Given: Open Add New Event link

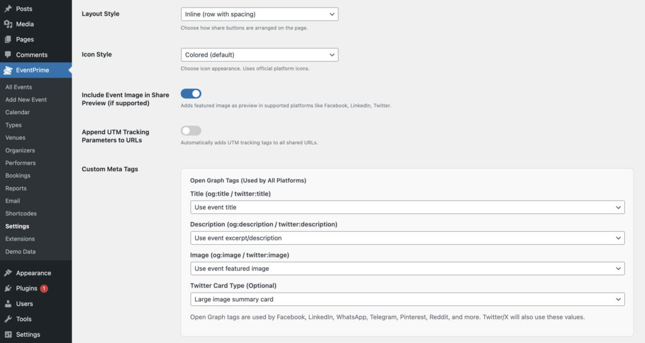Looking at the screenshot, I should click(26, 99).
